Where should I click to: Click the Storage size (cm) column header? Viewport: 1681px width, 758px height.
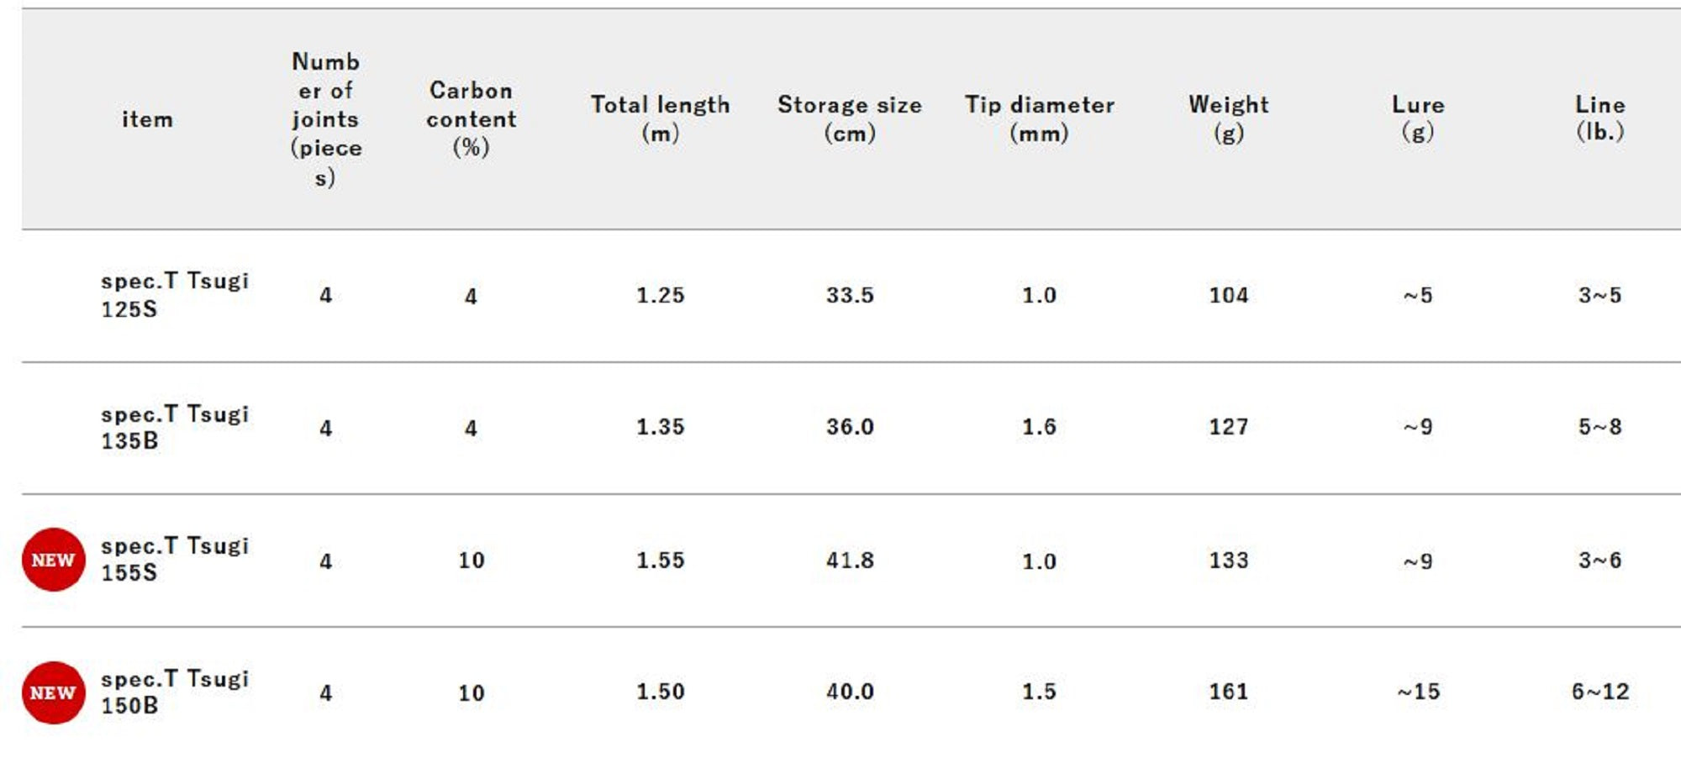[x=849, y=118]
